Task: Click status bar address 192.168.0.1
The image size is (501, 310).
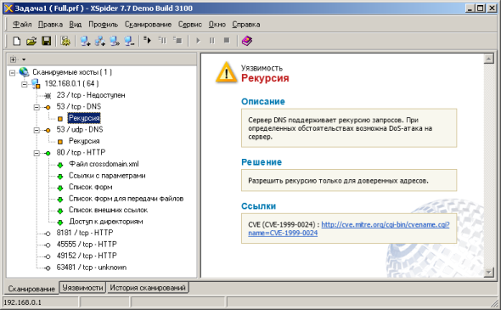Action: (x=22, y=302)
